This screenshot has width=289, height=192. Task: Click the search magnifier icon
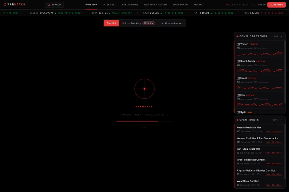tap(49, 5)
